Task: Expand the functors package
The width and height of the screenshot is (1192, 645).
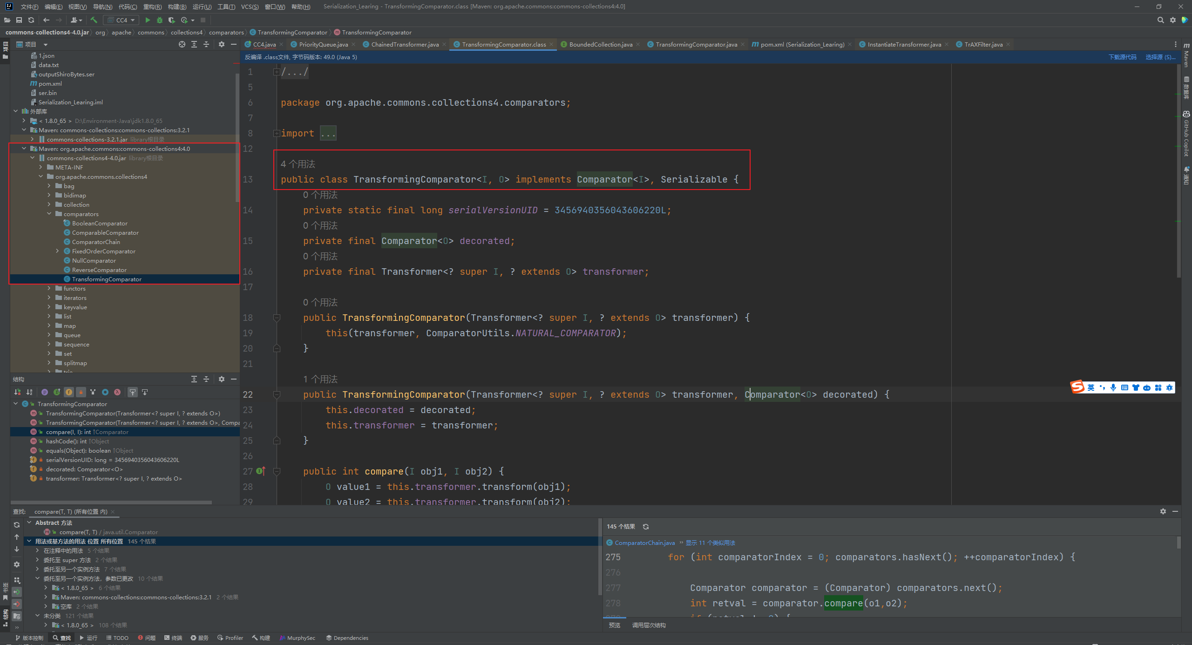Action: coord(49,288)
